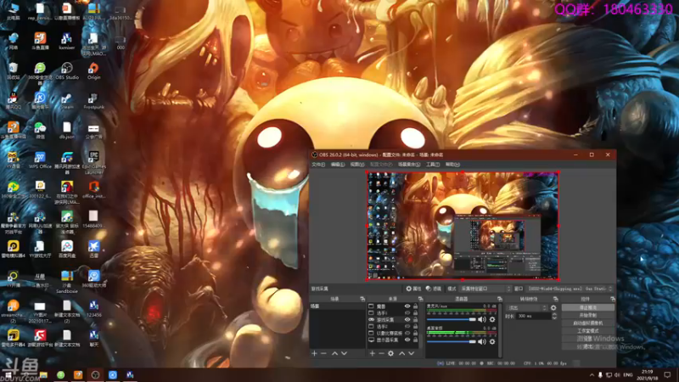Image resolution: width=679 pixels, height=382 pixels.
Task: Add a new scene with plus icon
Action: pyautogui.click(x=314, y=353)
